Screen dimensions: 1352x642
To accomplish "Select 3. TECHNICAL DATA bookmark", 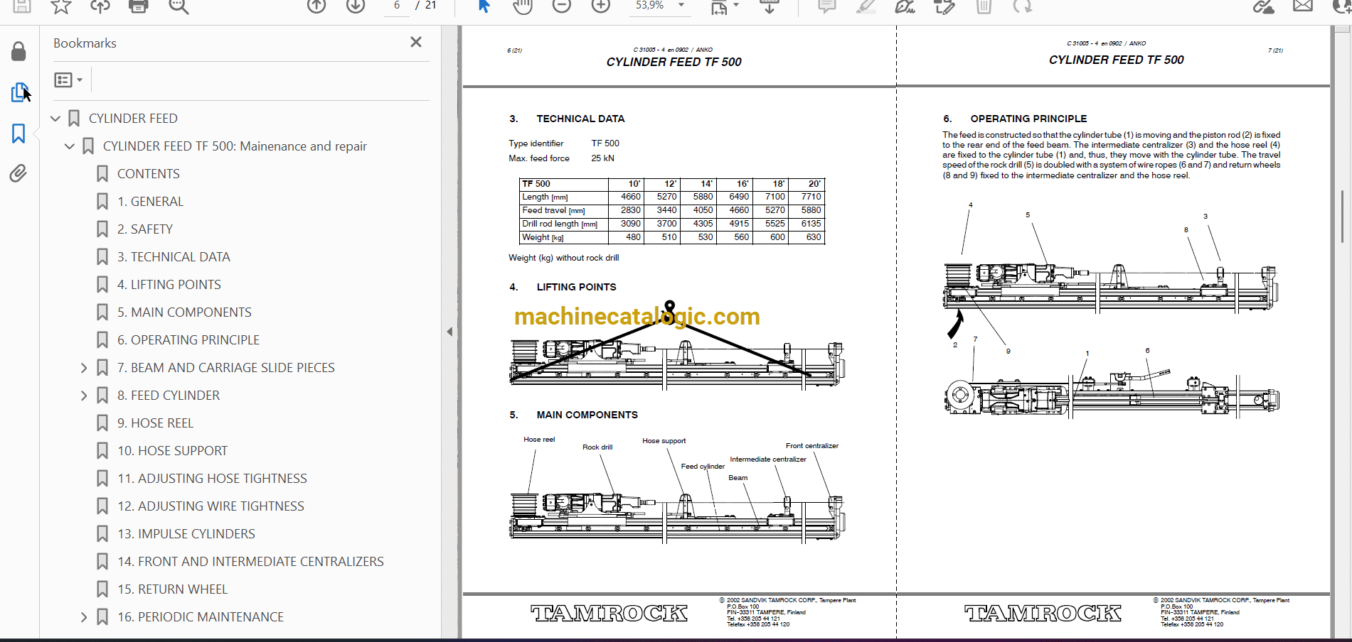I will tap(174, 257).
